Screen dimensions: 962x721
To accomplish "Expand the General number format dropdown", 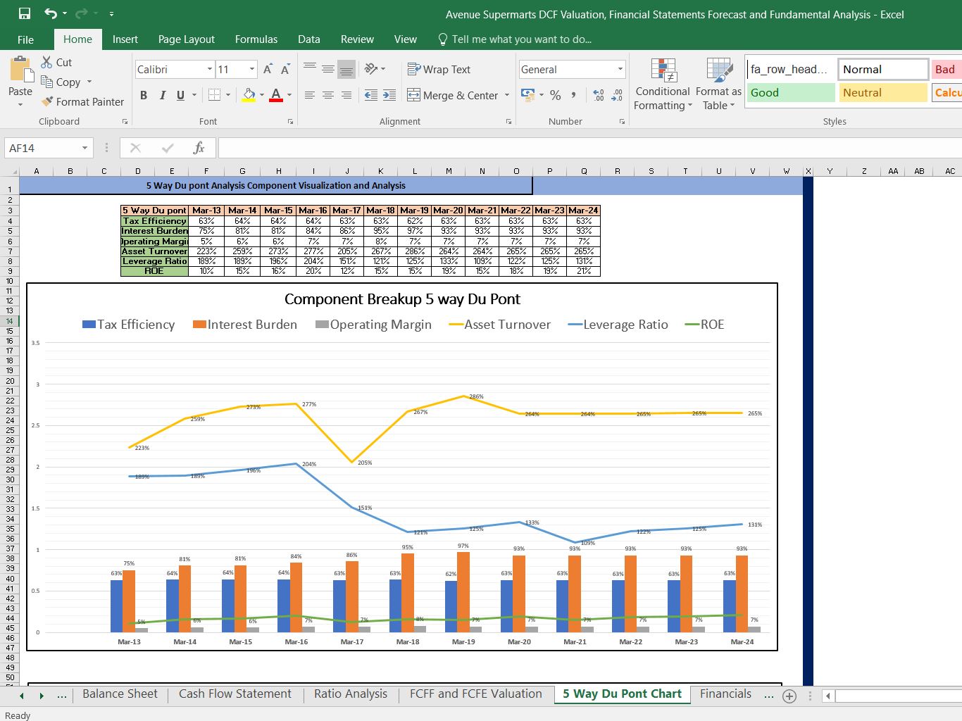I will pos(620,69).
